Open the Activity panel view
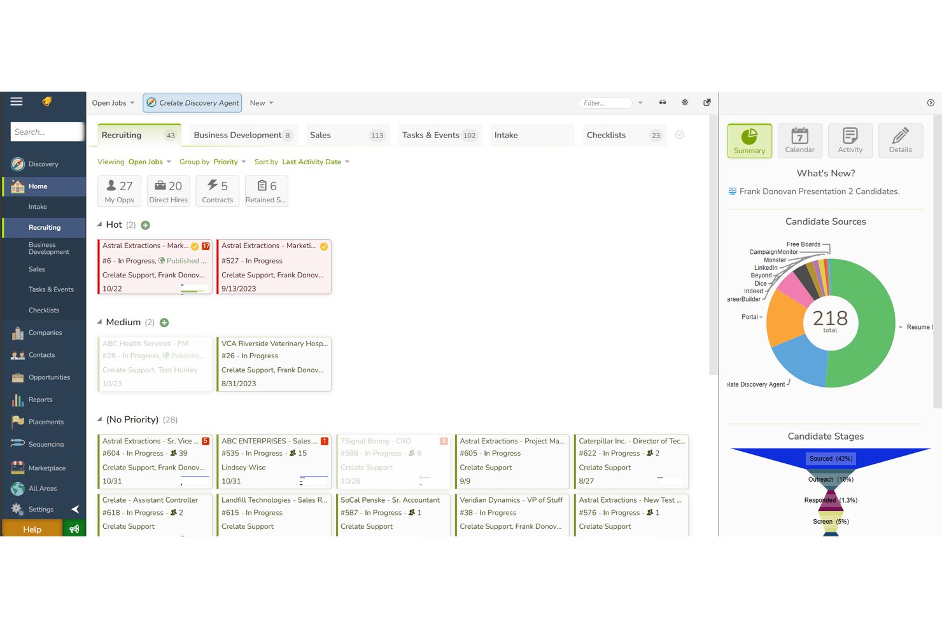Viewport: 942px width, 628px height. pos(850,141)
